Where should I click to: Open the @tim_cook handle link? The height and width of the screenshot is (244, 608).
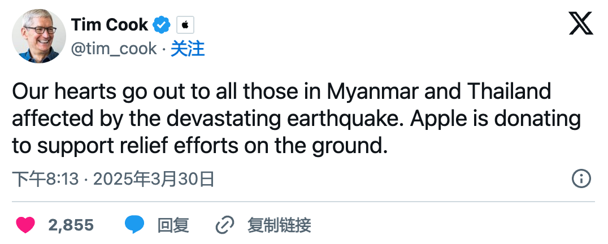coord(114,49)
